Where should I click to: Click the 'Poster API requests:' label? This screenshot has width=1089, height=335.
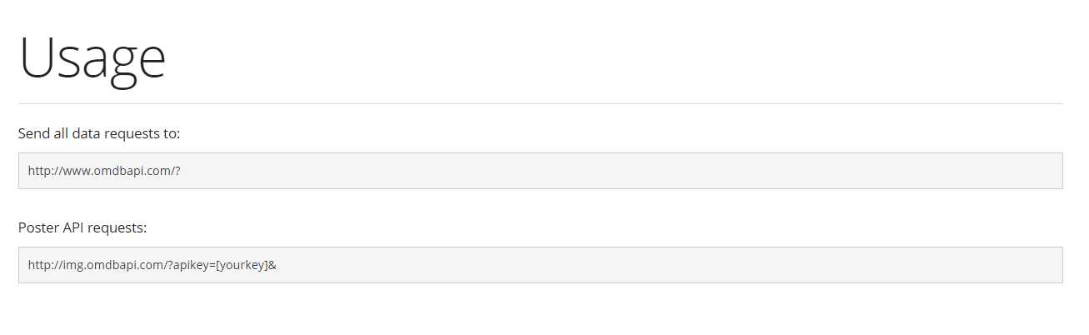pyautogui.click(x=82, y=227)
